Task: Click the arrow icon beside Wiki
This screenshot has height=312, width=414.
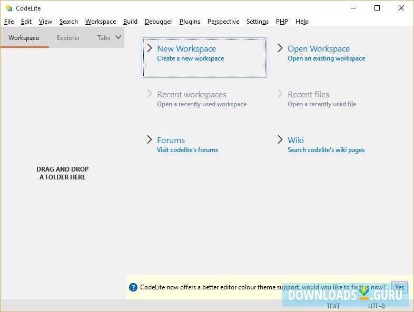Action: click(280, 139)
